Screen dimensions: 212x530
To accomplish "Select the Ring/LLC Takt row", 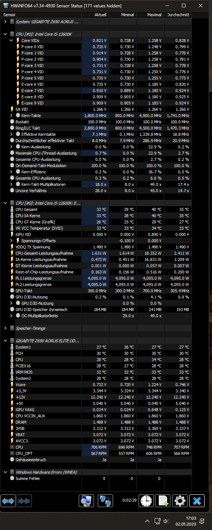I will 96,128.
